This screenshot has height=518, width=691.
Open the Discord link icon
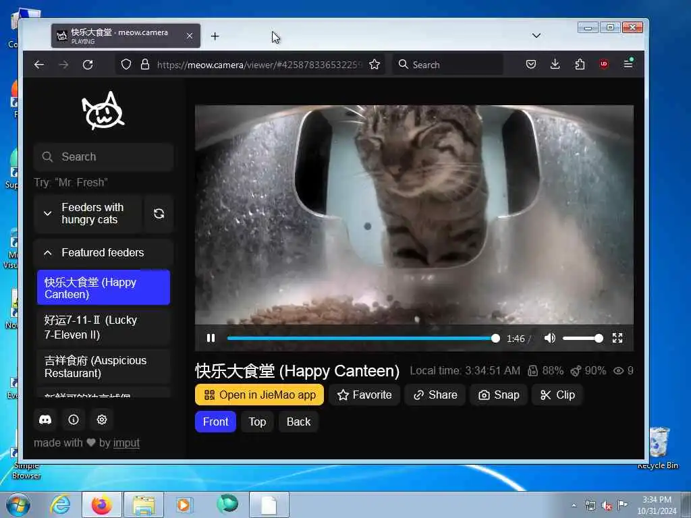pyautogui.click(x=45, y=420)
